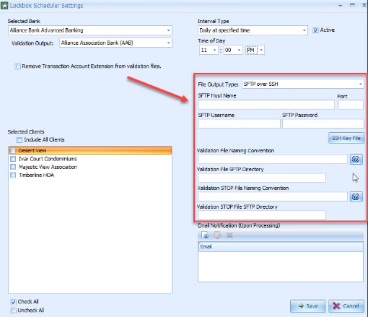Toggle the Check All checkbox

[14, 302]
